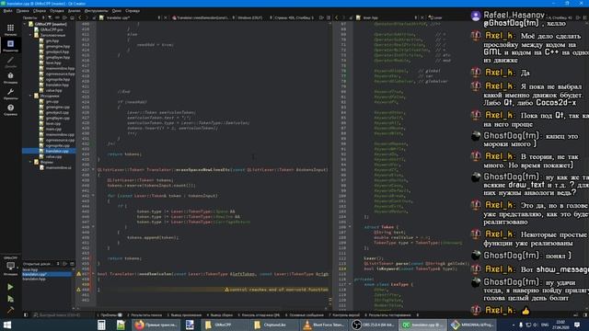Open main.cpp in the sources folder
Screen dimensions: 589x331
[x=53, y=129]
